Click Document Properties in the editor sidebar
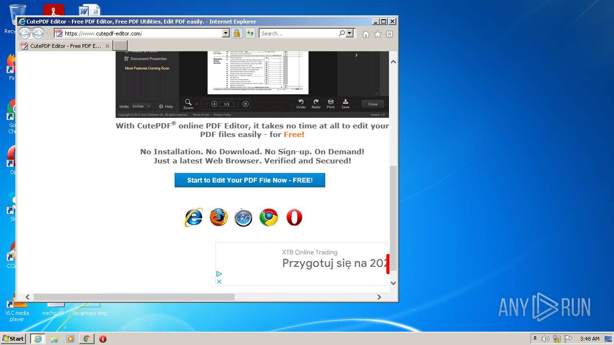This screenshot has height=345, width=614. click(x=145, y=58)
